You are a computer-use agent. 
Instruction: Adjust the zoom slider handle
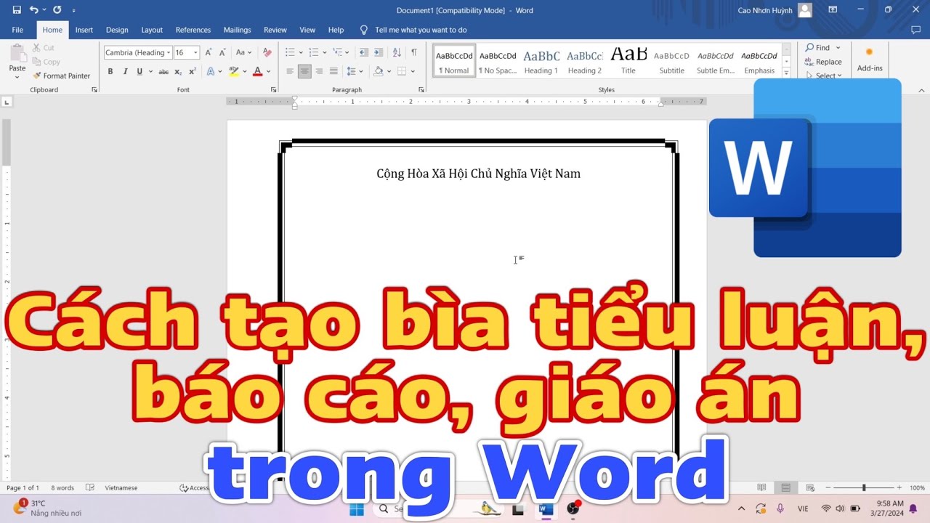coord(864,488)
